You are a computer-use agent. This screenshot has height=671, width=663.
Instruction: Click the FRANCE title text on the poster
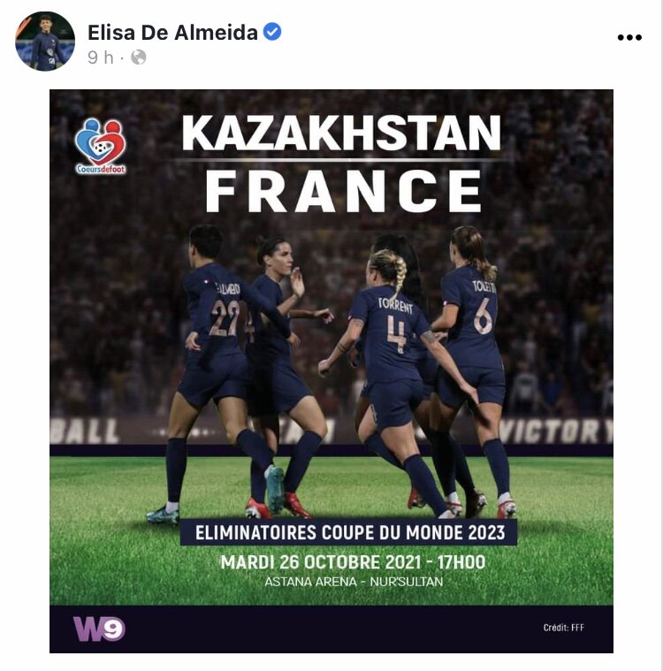[344, 191]
